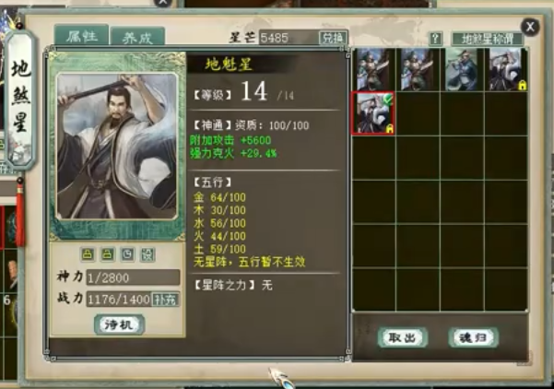This screenshot has width=554, height=389.
Task: Click the 补充 replenish button
Action: [165, 300]
